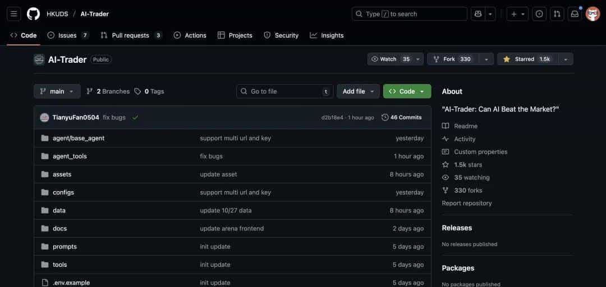This screenshot has height=287, width=606.
Task: Toggle the Starred button
Action: click(528, 59)
